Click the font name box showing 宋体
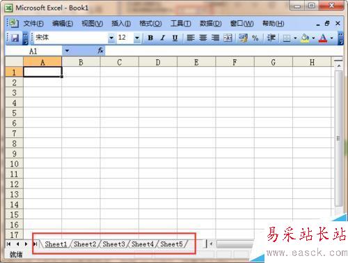Screen dimensions: 348x263 click(71, 38)
